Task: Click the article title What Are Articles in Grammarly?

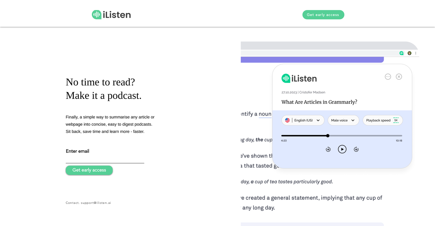Action: tap(319, 102)
